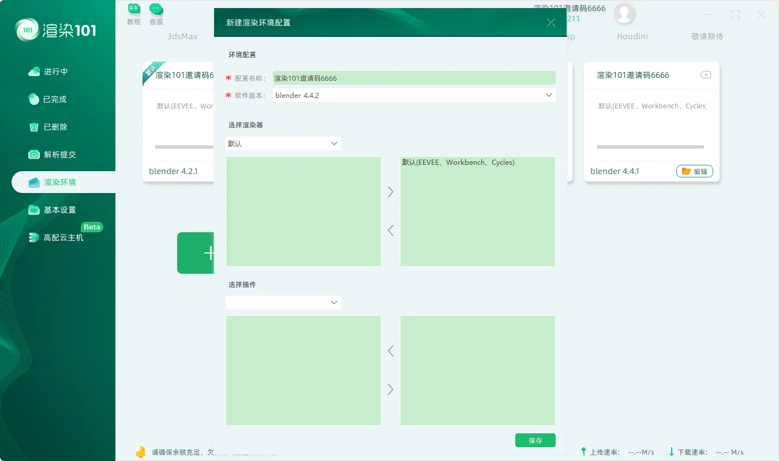Click the 保存 save button

[x=535, y=440]
